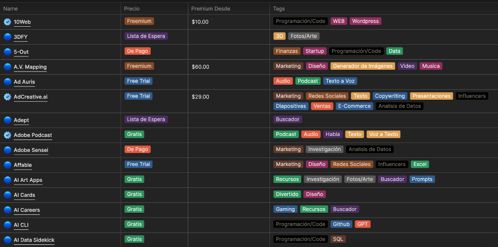Click the verified badge icon beside 10Web
This screenshot has height=247, width=498.
7,22
